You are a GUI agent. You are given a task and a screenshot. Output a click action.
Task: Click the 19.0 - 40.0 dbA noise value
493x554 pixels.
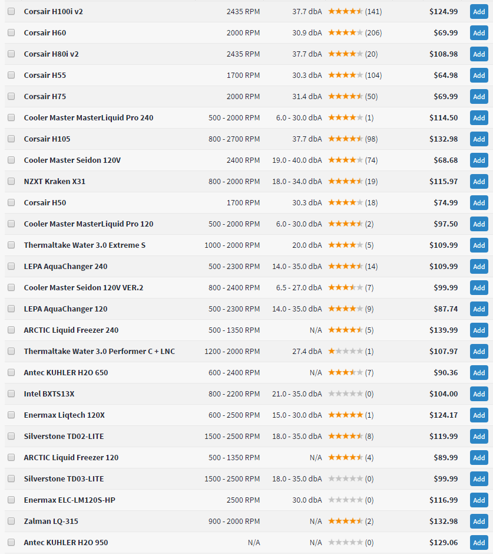click(x=297, y=160)
